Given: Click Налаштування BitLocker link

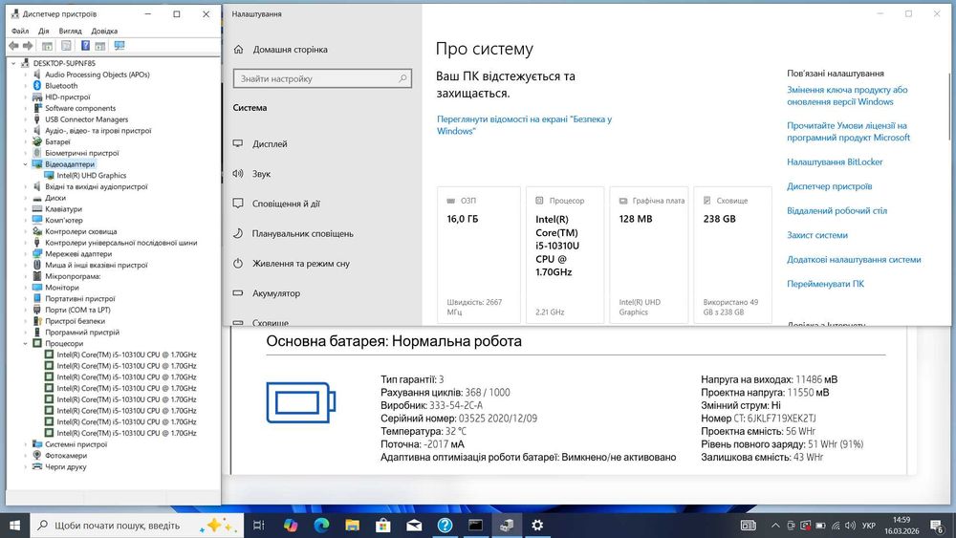Looking at the screenshot, I should (835, 162).
